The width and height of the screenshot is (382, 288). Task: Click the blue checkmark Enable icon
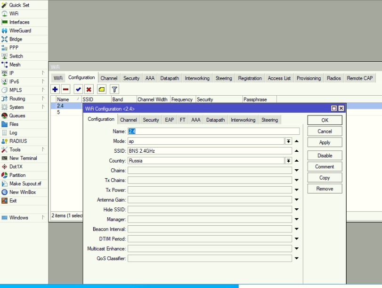[78, 90]
